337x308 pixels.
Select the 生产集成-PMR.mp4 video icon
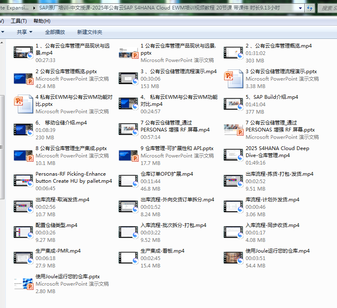pyautogui.click(x=23, y=258)
